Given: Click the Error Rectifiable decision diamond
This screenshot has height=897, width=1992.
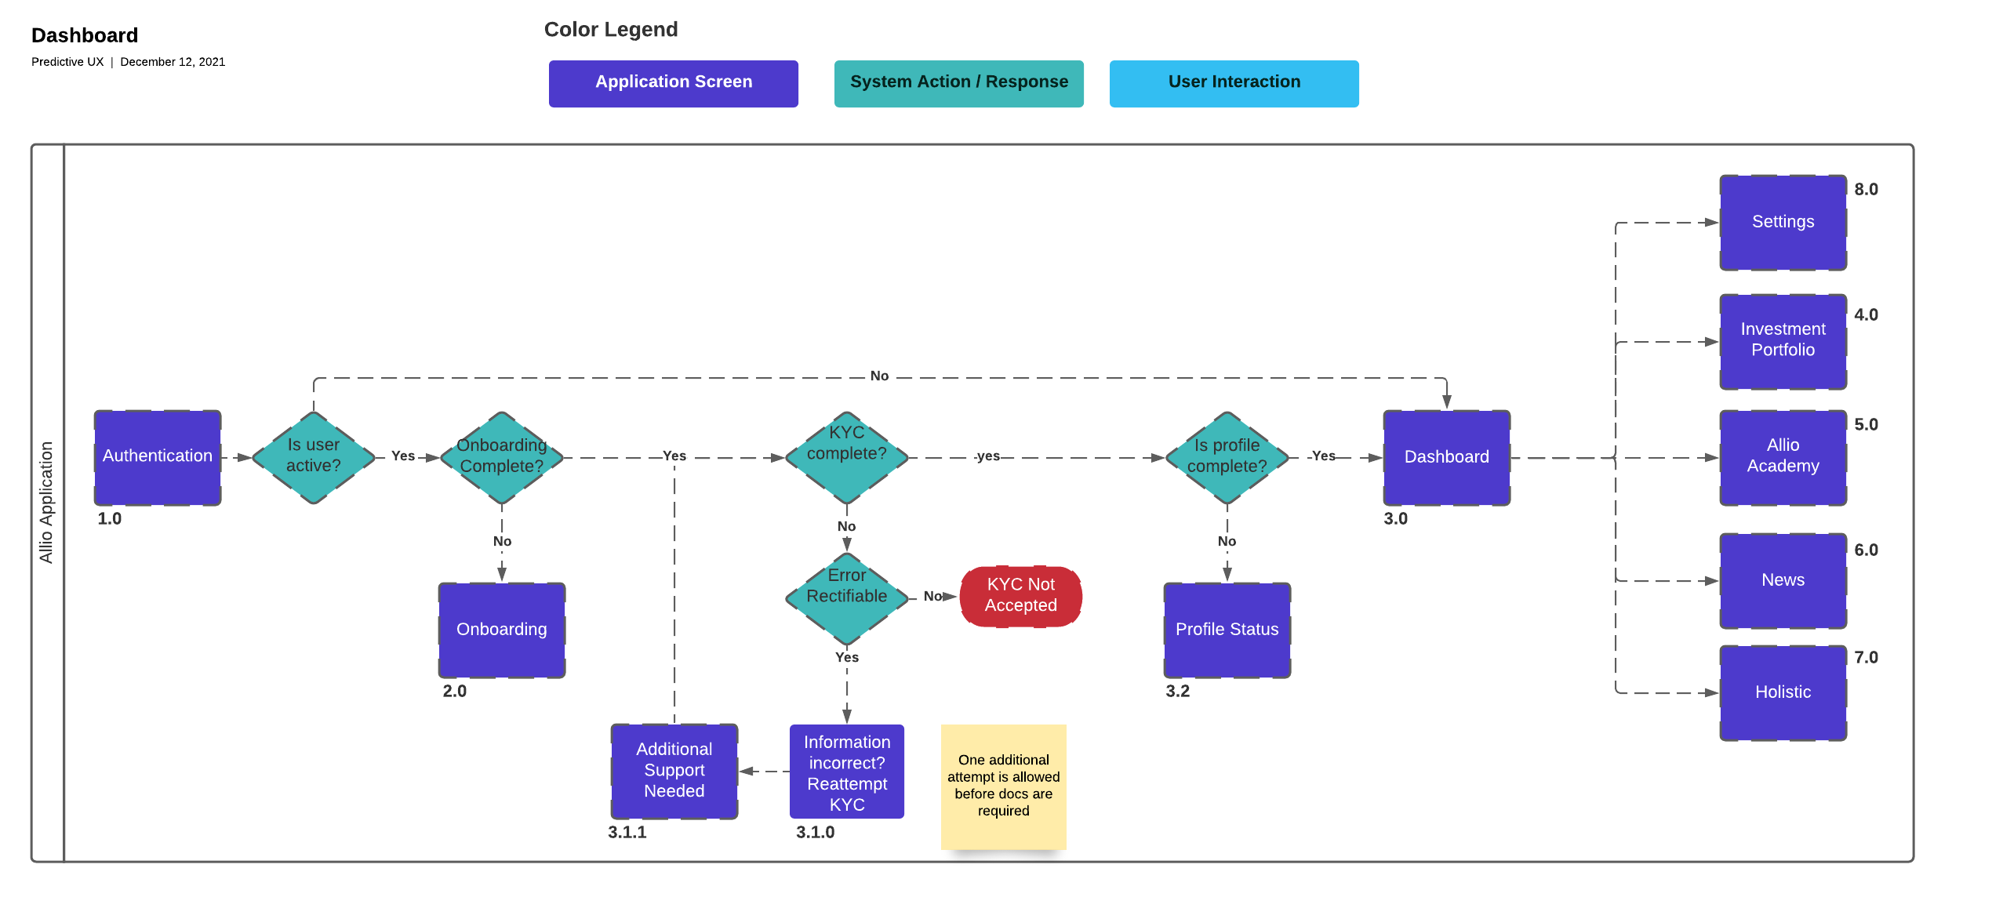Looking at the screenshot, I should 838,596.
